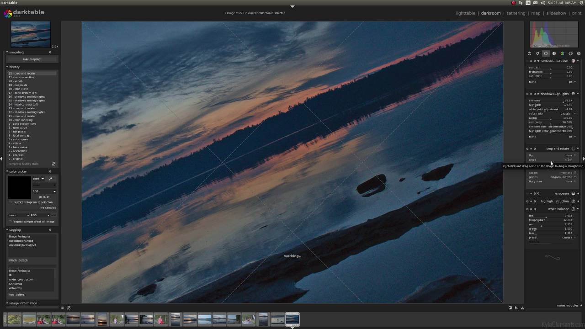This screenshot has width=585, height=329.
Task: Collapse the snapshots panel
Action: pos(7,52)
